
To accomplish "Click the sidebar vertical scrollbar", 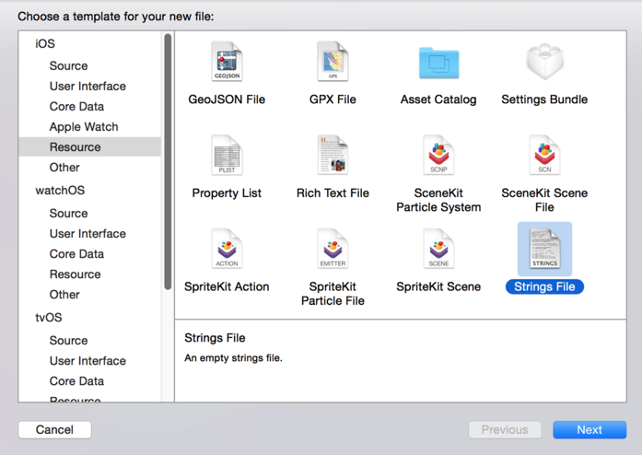I will click(x=168, y=162).
